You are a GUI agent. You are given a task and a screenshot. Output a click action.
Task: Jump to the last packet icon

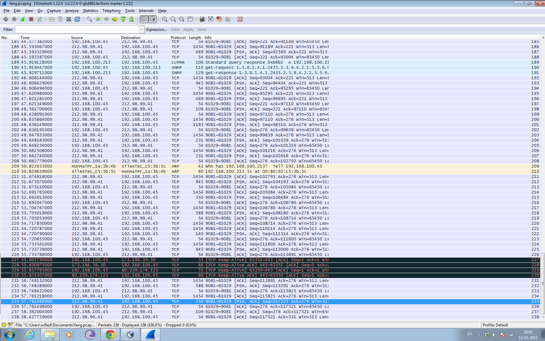click(132, 19)
